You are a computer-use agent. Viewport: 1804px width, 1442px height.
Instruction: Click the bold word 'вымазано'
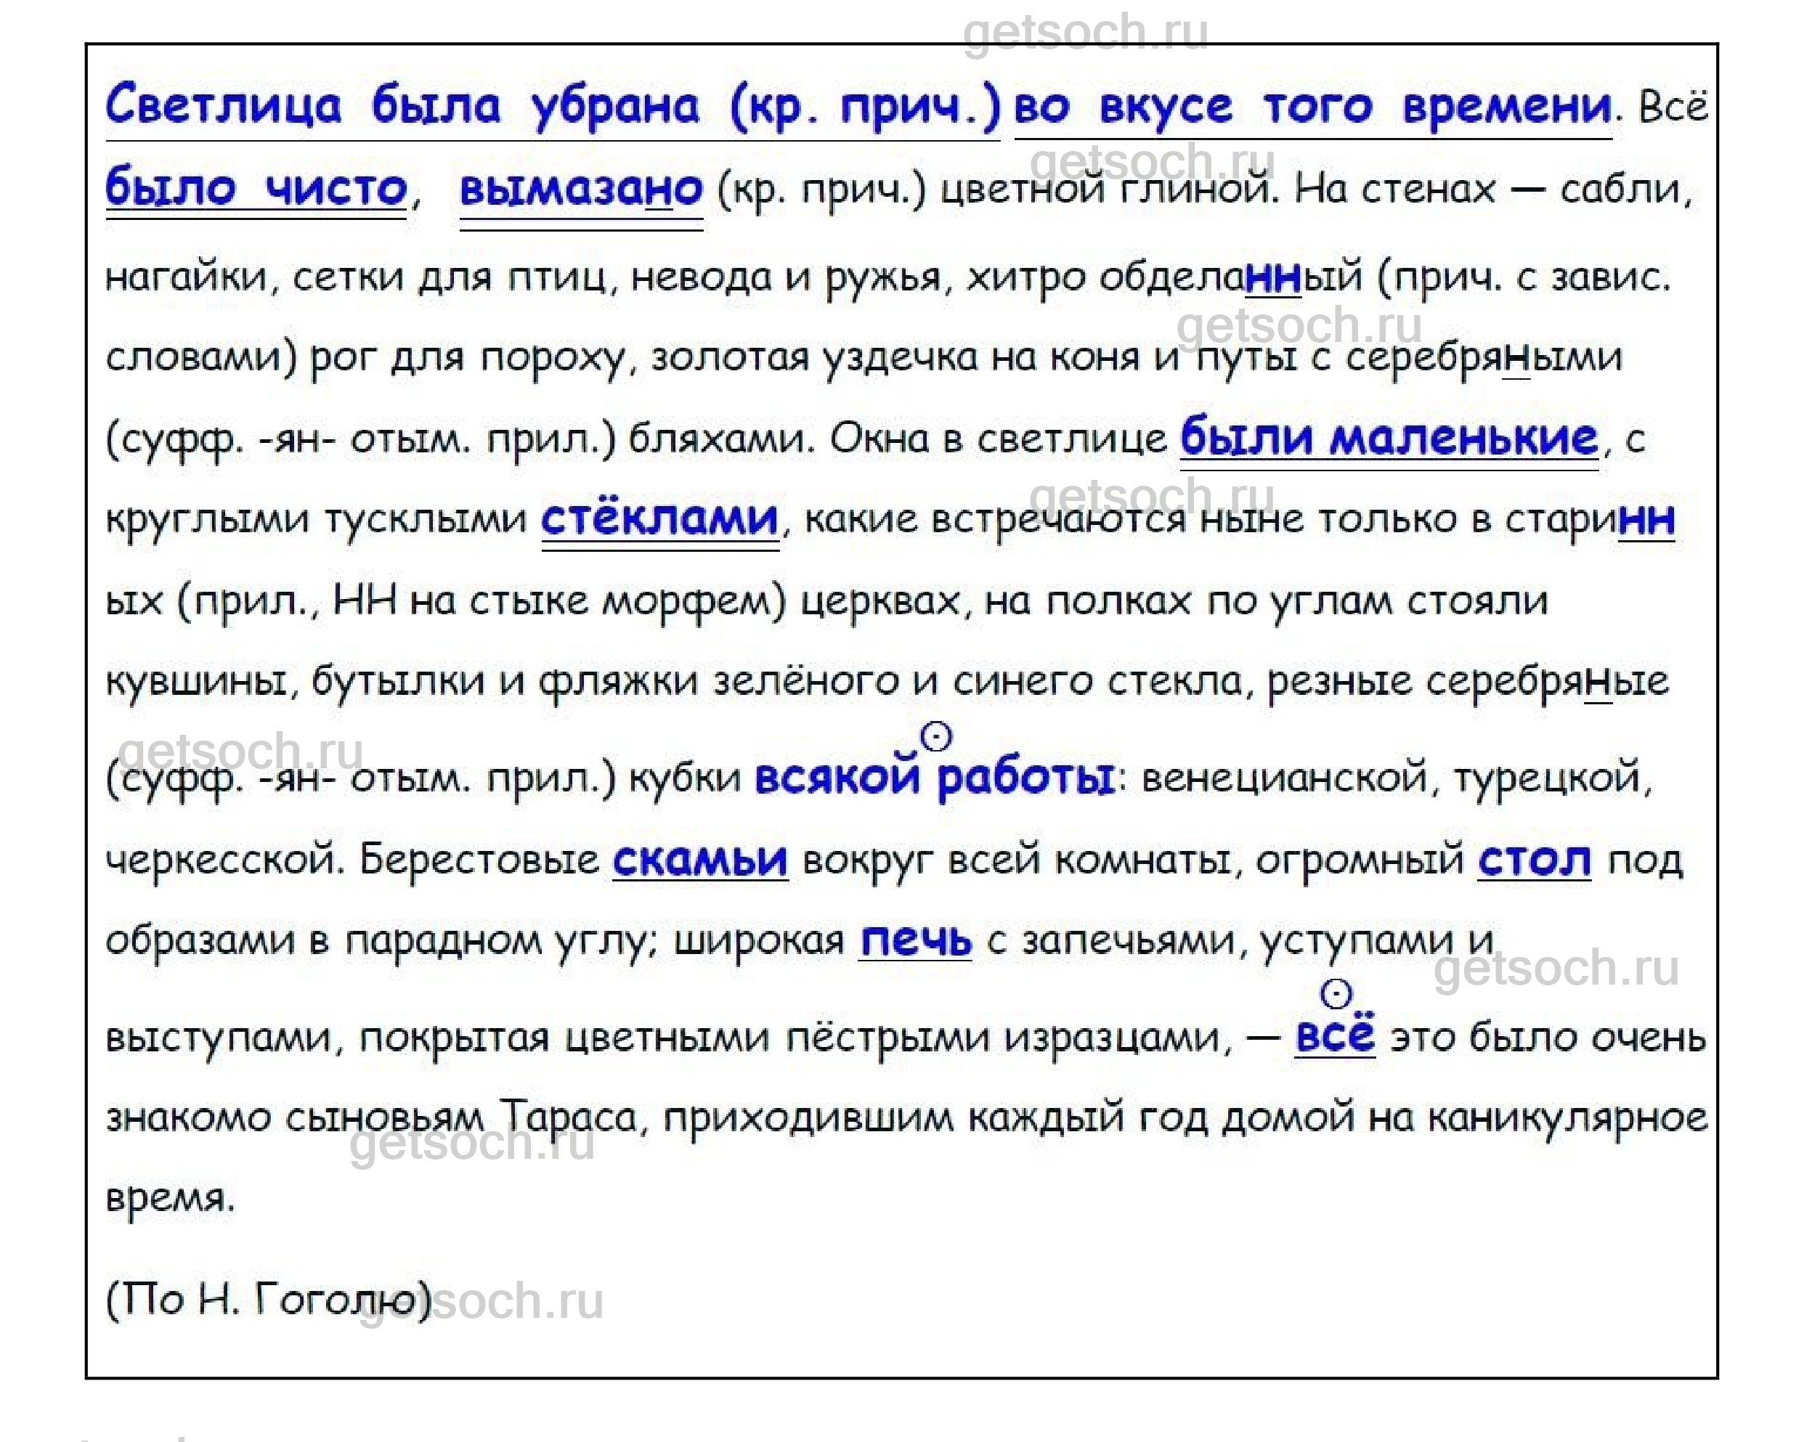tap(581, 189)
